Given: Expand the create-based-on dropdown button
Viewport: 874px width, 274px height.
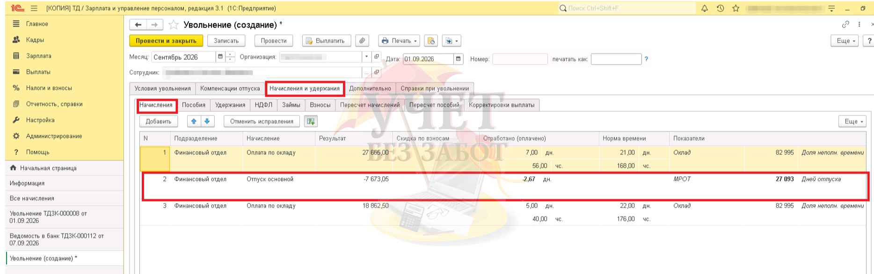Looking at the screenshot, I should (x=451, y=41).
